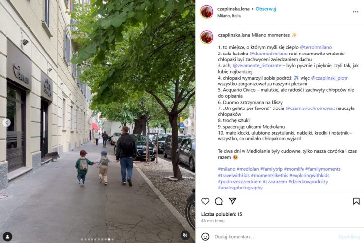Show tagged people via person icon

coord(8,236)
